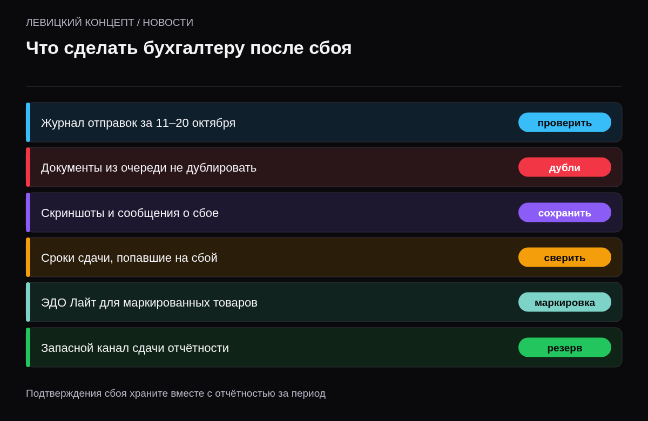This screenshot has height=421, width=648.
Task: Click «Скриншоты и сообщения о сбое» text
Action: [x=130, y=213]
